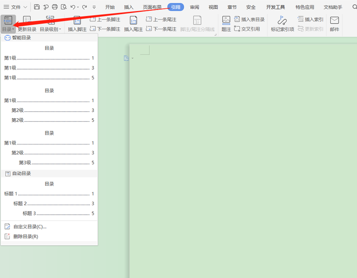Switch to the 页面布局 tab
Screen dimensions: 357x278
click(152, 7)
